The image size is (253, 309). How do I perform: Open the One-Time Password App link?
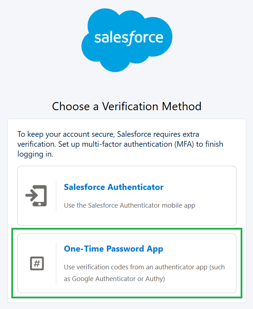tap(114, 249)
